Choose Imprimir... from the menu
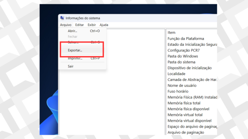The height and width of the screenshot is (139, 248). [83, 58]
